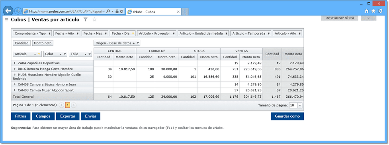Click the CENTRAL column header
Image resolution: width=389 pixels, height=145 pixels.
[x=115, y=51]
